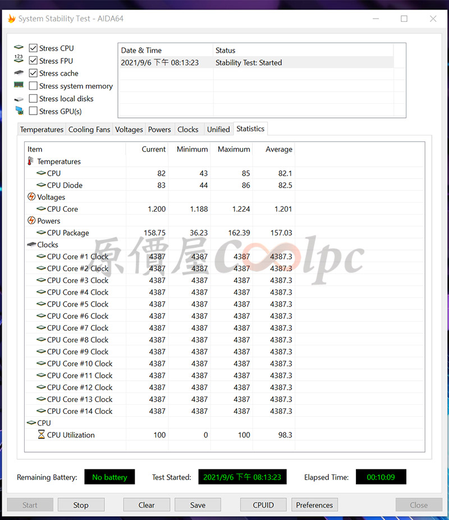Click the green icon beside CPU Core #5 Clock
The height and width of the screenshot is (520, 449).
(x=41, y=304)
